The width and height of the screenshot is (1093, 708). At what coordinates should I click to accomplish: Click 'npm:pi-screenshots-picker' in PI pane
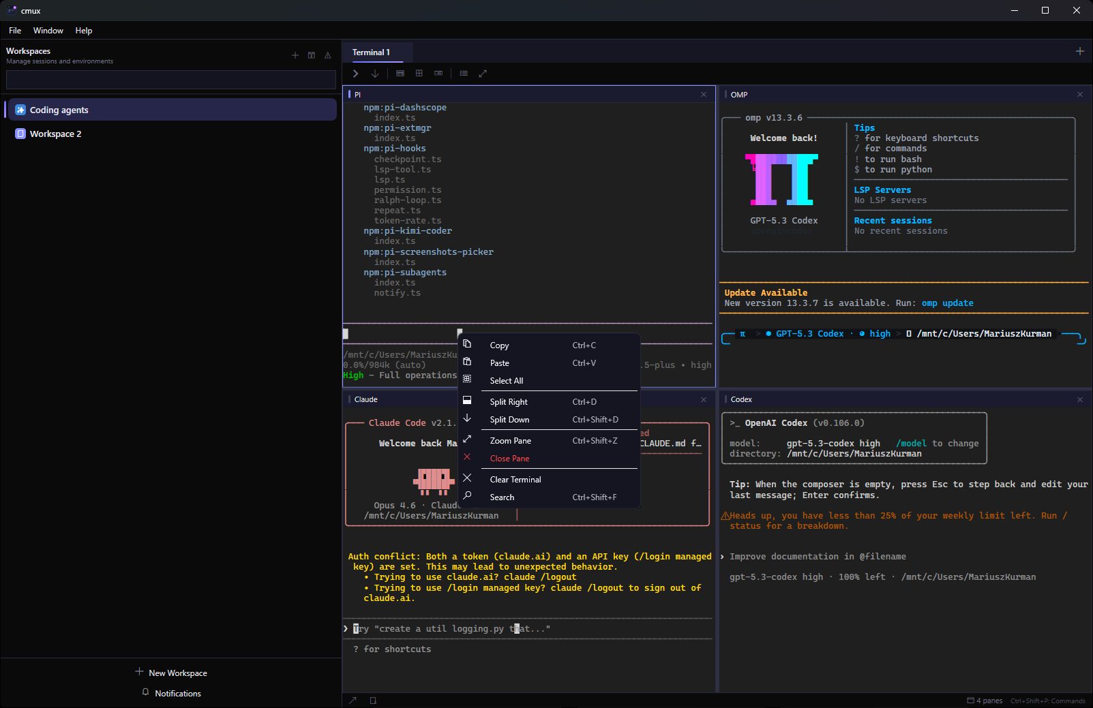pyautogui.click(x=428, y=252)
